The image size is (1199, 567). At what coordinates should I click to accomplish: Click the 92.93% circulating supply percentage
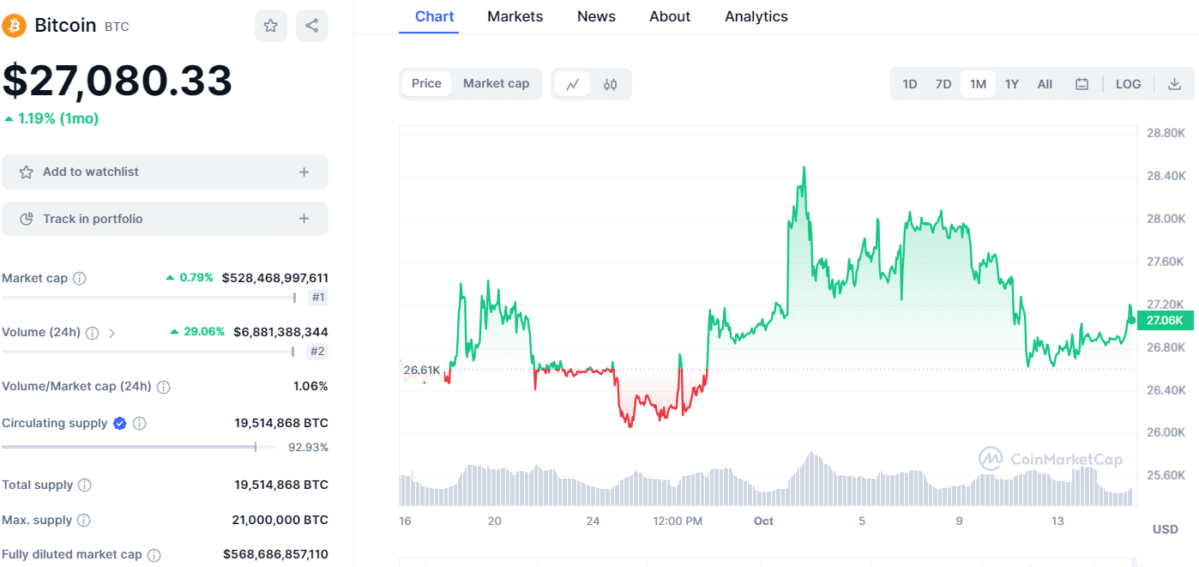[308, 447]
